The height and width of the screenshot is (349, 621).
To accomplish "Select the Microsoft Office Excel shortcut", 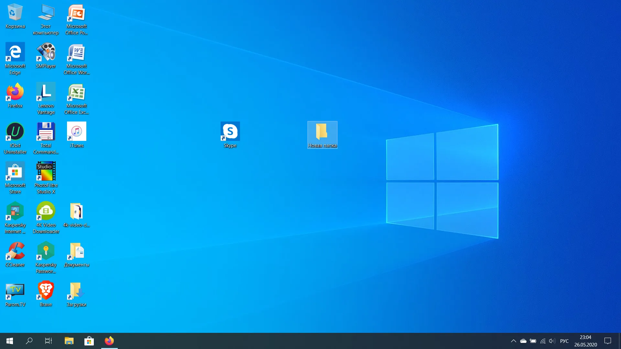I will 76,99.
